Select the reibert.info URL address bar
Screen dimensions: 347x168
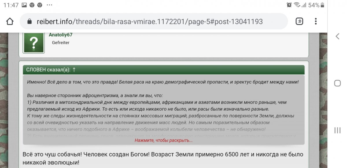[x=154, y=21]
